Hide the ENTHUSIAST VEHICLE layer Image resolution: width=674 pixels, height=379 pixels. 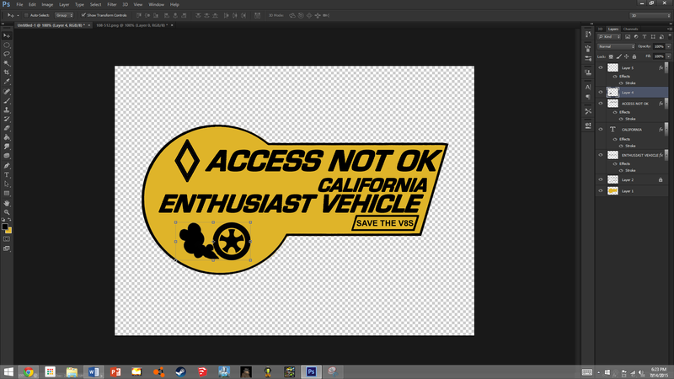[x=601, y=155]
